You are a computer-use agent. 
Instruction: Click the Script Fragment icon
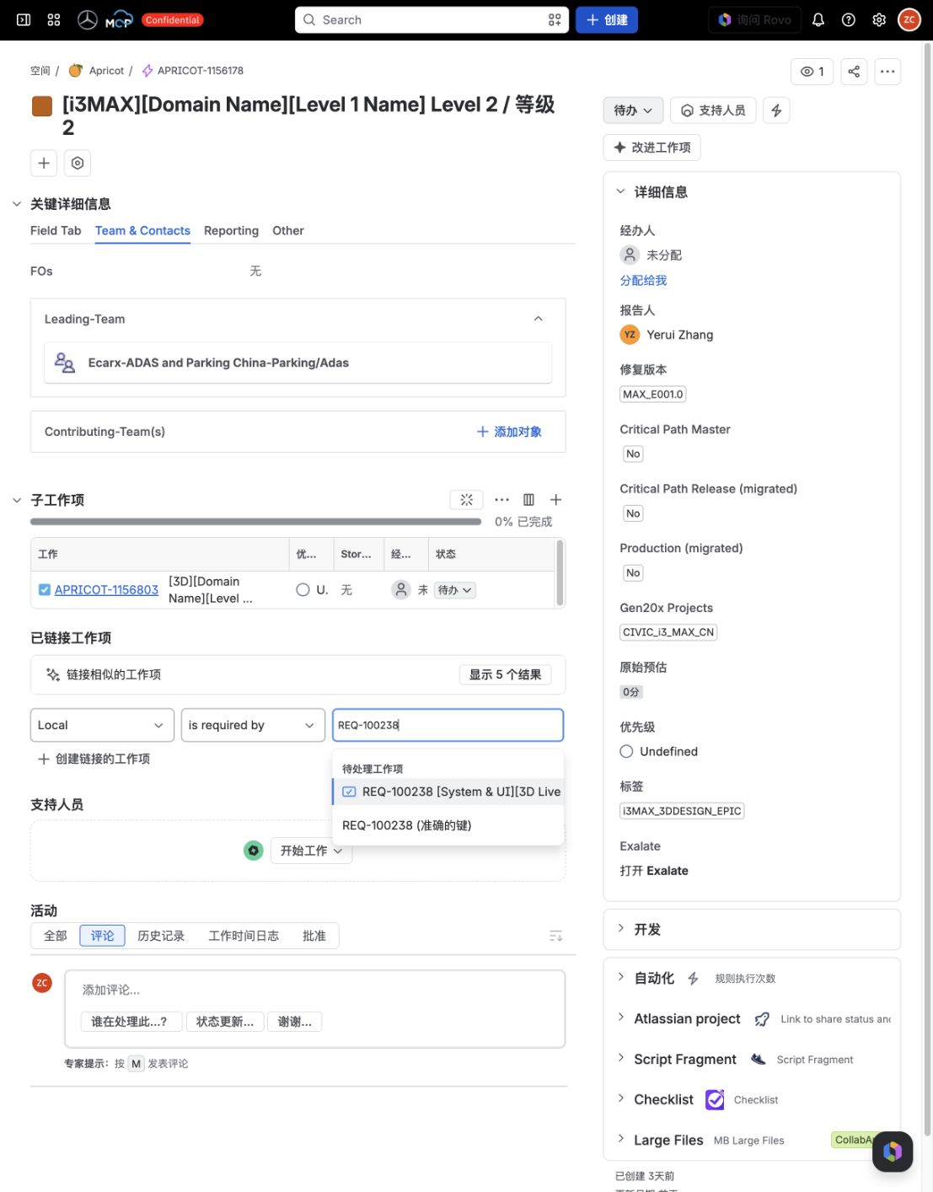point(758,1060)
